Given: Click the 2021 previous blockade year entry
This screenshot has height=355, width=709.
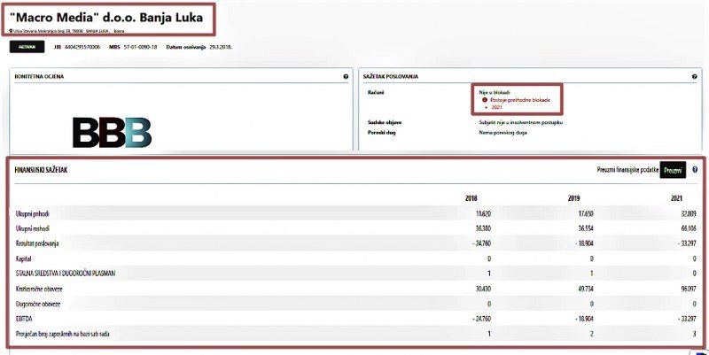Looking at the screenshot, I should [x=496, y=107].
